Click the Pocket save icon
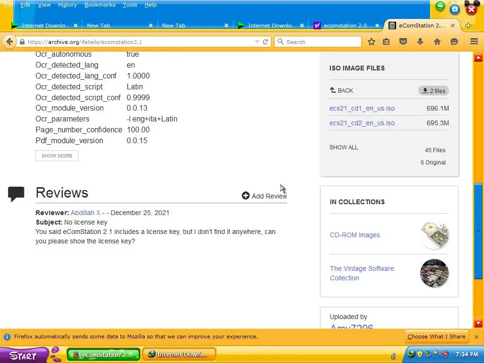 click(x=403, y=42)
